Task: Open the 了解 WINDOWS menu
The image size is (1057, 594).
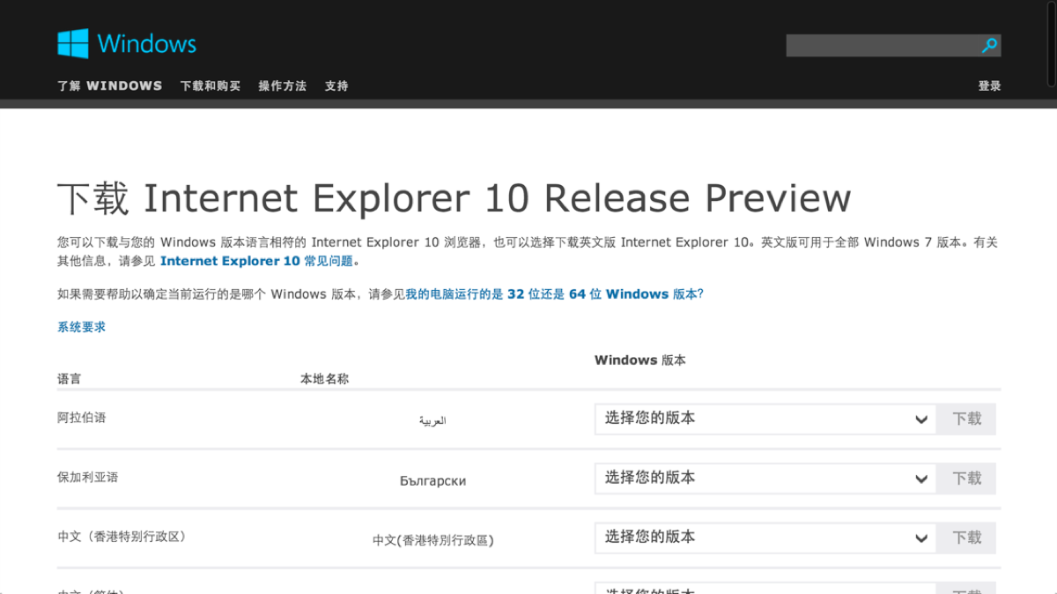Action: tap(109, 85)
